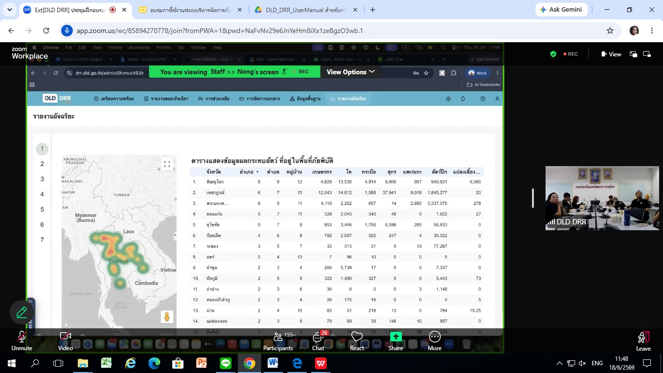Open Chrome three-dot menu
Image resolution: width=663 pixels, height=373 pixels.
(x=652, y=31)
